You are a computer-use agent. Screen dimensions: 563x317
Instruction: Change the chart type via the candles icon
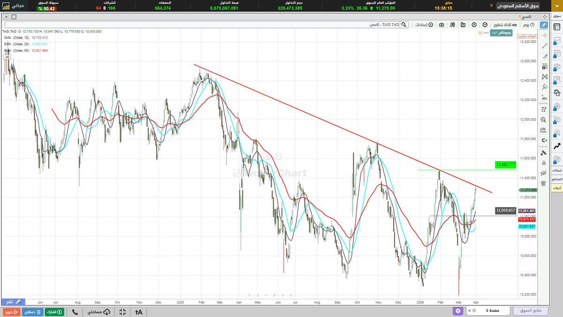(x=463, y=24)
